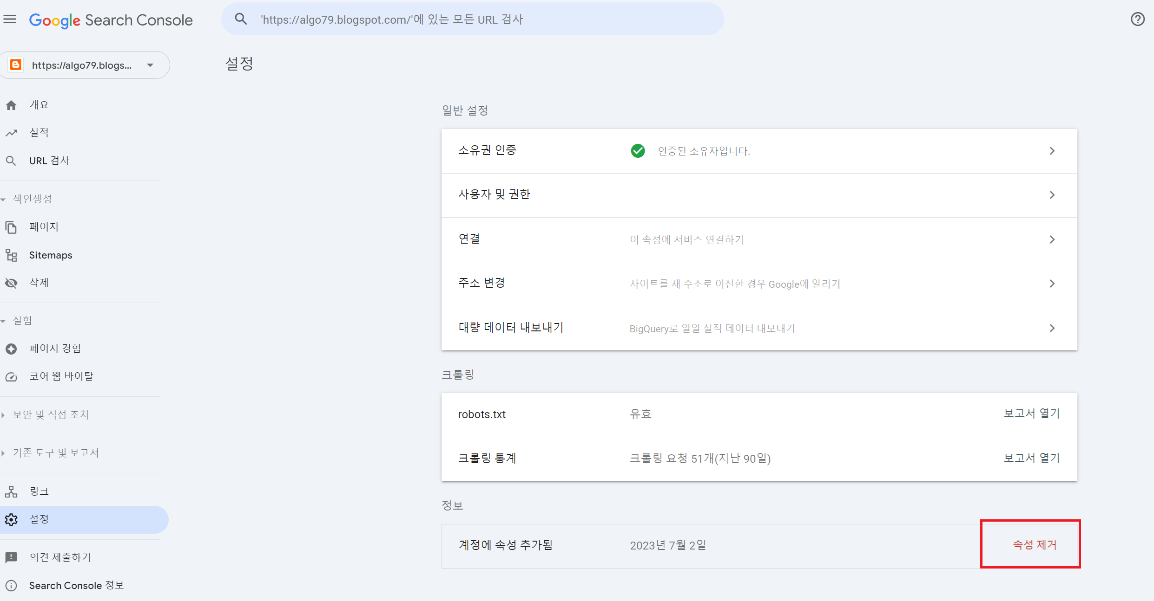Click the help question mark icon

tap(1137, 19)
